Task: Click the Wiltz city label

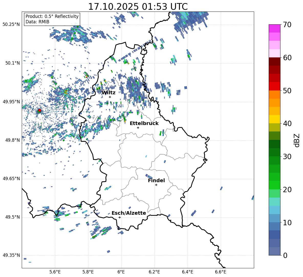Action: [109, 93]
